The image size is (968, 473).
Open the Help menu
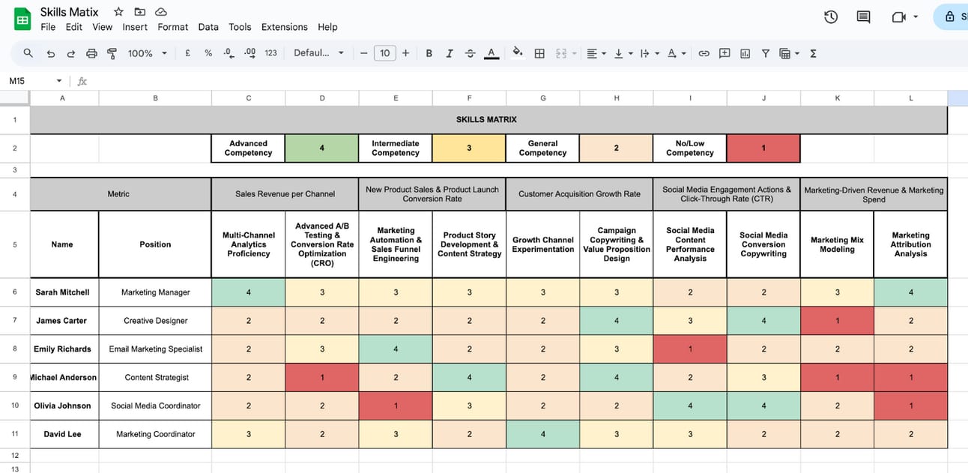pyautogui.click(x=327, y=27)
